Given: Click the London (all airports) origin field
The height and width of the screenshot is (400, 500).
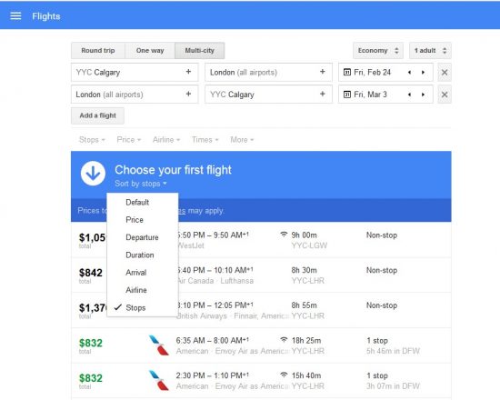Looking at the screenshot, I should point(135,95).
